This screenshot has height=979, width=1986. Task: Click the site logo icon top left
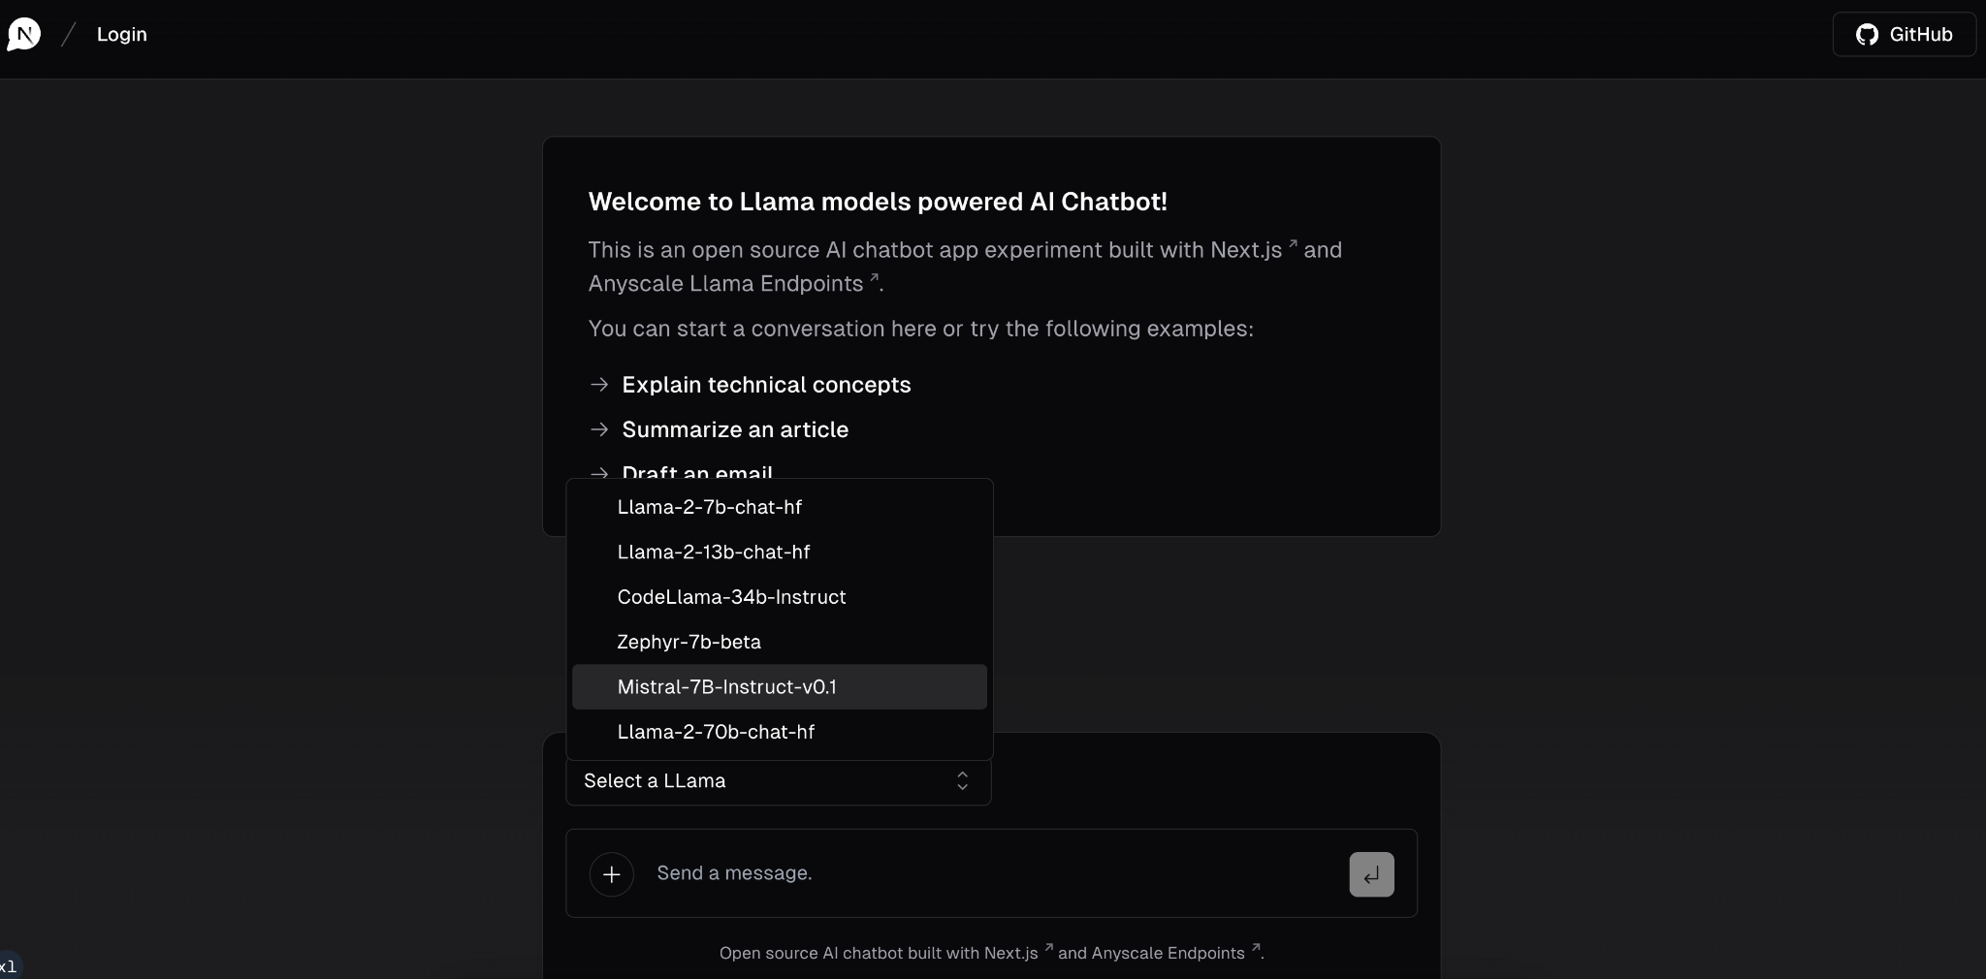[x=24, y=33]
